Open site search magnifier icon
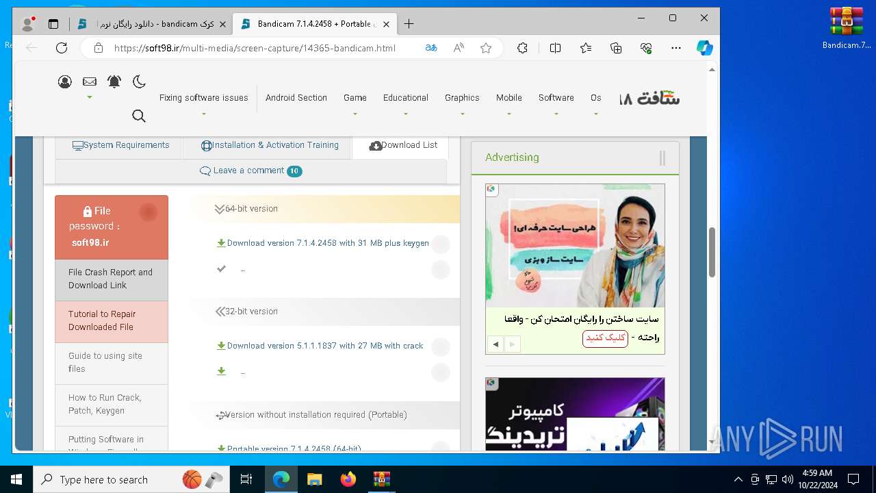 tap(139, 116)
